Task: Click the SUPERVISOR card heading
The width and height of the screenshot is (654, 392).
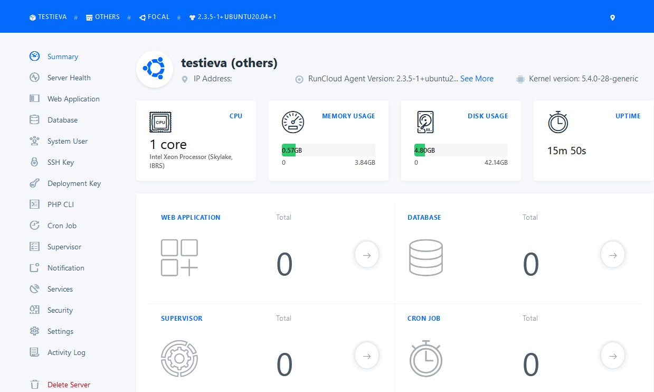Action: coord(182,318)
